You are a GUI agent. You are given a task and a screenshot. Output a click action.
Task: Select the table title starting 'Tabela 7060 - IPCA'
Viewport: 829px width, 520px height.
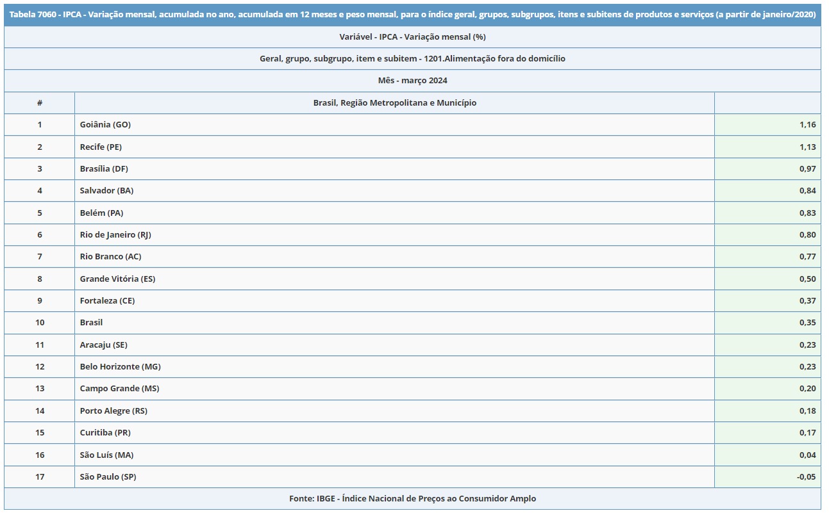pyautogui.click(x=412, y=14)
